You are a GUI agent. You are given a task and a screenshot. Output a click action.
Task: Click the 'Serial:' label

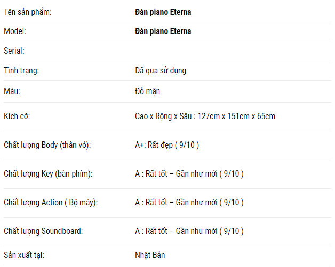tap(14, 51)
